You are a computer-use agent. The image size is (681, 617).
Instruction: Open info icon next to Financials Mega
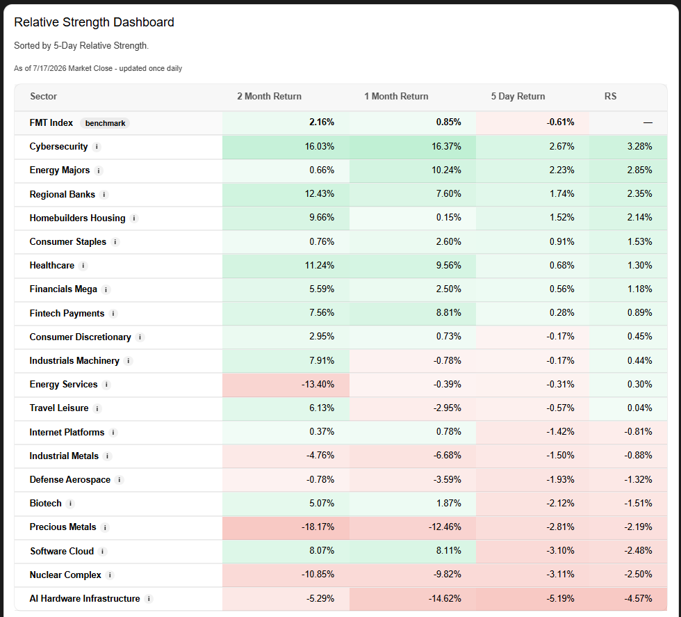pyautogui.click(x=106, y=289)
